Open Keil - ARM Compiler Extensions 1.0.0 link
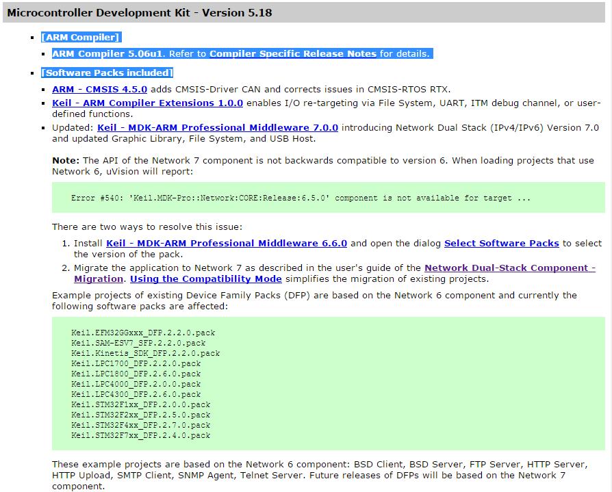 [x=148, y=103]
